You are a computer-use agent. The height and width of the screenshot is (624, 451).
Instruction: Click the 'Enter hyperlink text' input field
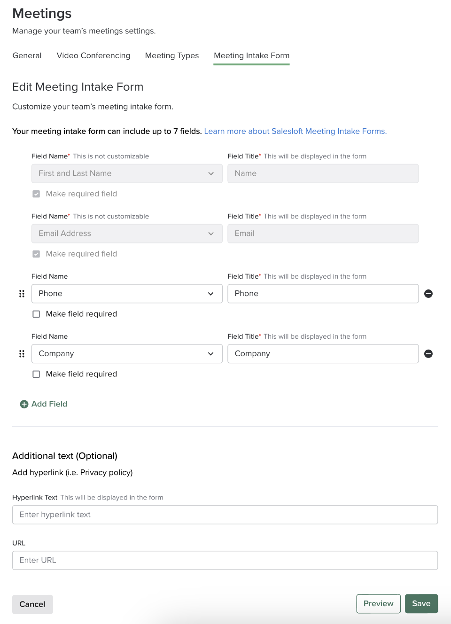point(225,515)
